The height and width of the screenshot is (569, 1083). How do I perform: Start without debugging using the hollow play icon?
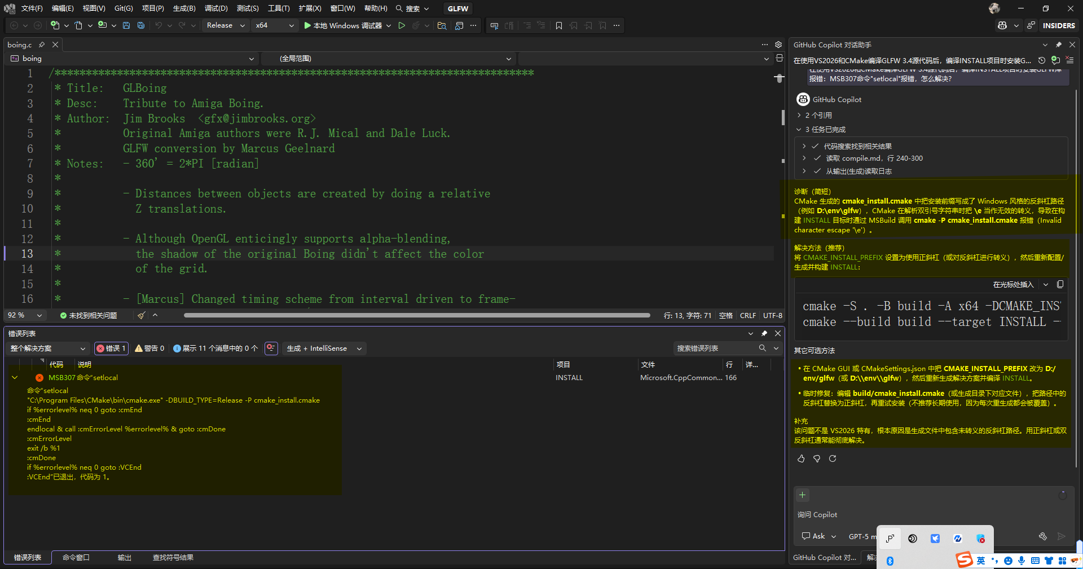click(x=402, y=25)
